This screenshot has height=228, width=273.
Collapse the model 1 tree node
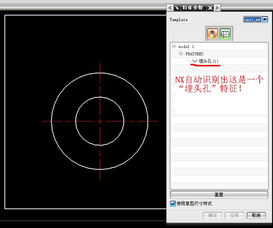[174, 46]
